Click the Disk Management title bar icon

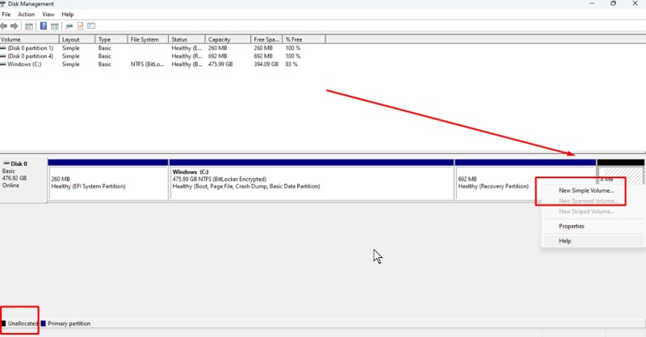click(4, 4)
